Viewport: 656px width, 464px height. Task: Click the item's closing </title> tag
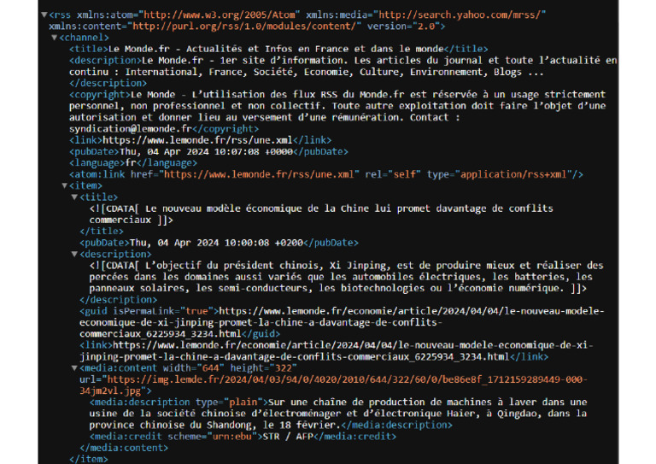click(x=102, y=231)
